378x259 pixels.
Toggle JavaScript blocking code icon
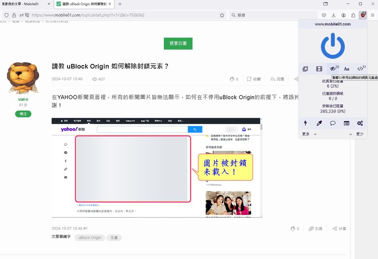pos(361,68)
